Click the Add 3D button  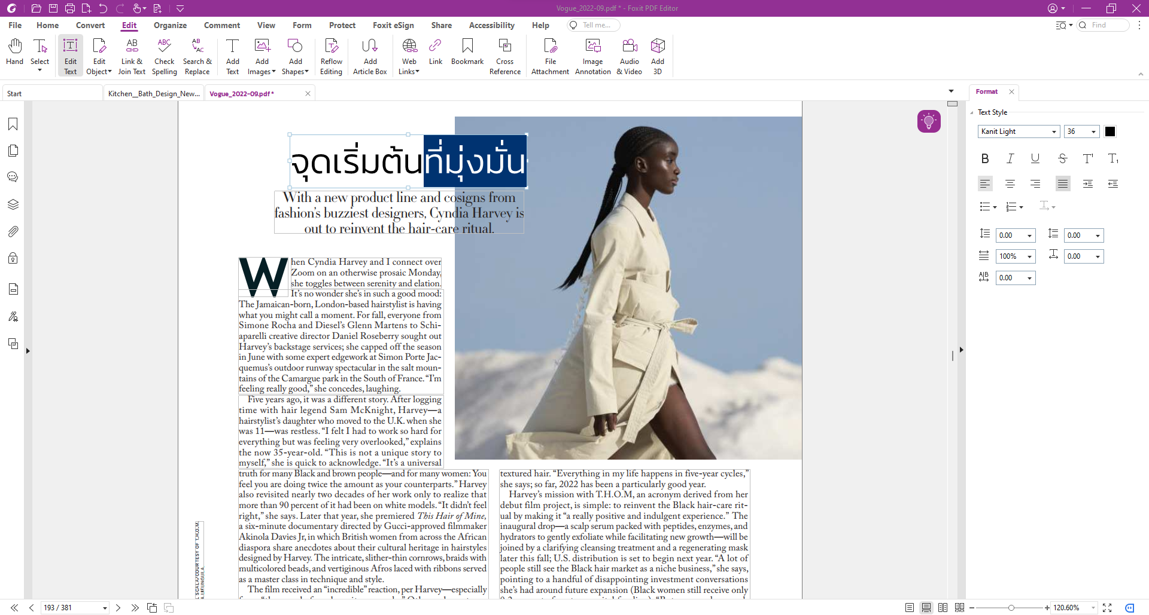[657, 54]
